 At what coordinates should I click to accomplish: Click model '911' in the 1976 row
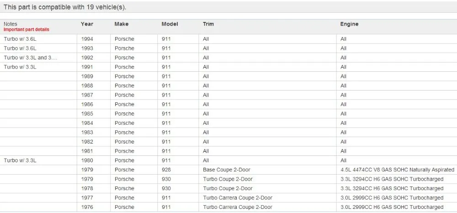[166, 207]
